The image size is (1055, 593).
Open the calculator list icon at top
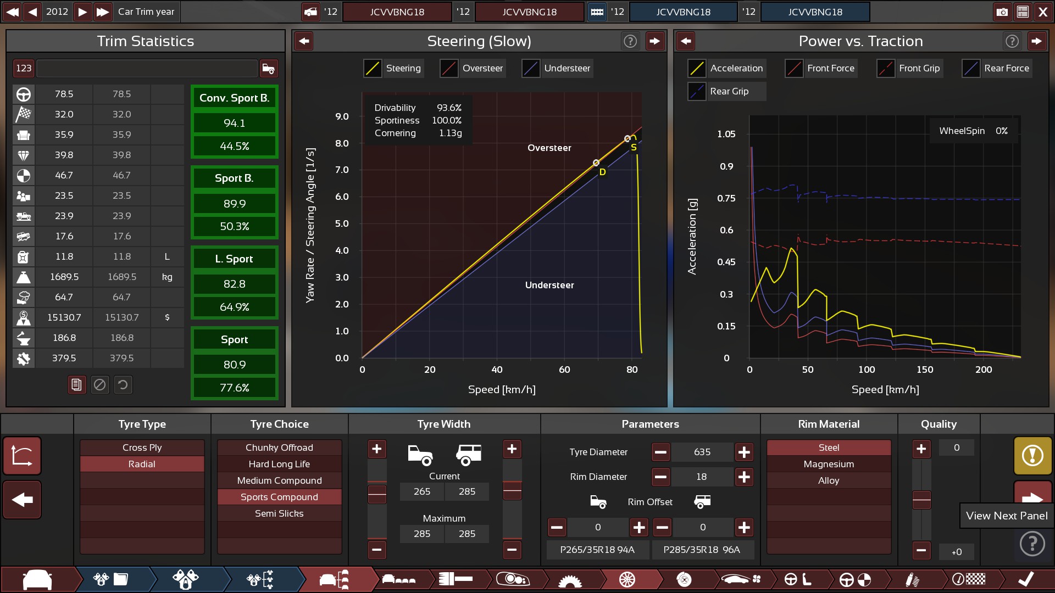click(1023, 12)
